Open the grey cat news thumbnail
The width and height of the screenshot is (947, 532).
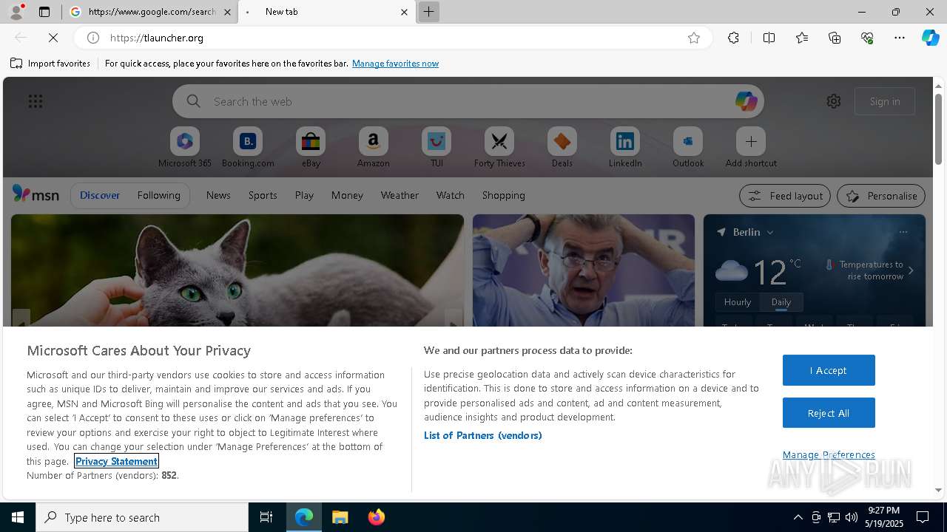(237, 270)
